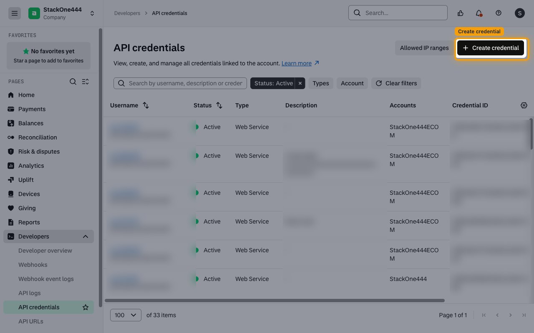Star API credentials as favorite
Image resolution: width=534 pixels, height=333 pixels.
point(86,307)
